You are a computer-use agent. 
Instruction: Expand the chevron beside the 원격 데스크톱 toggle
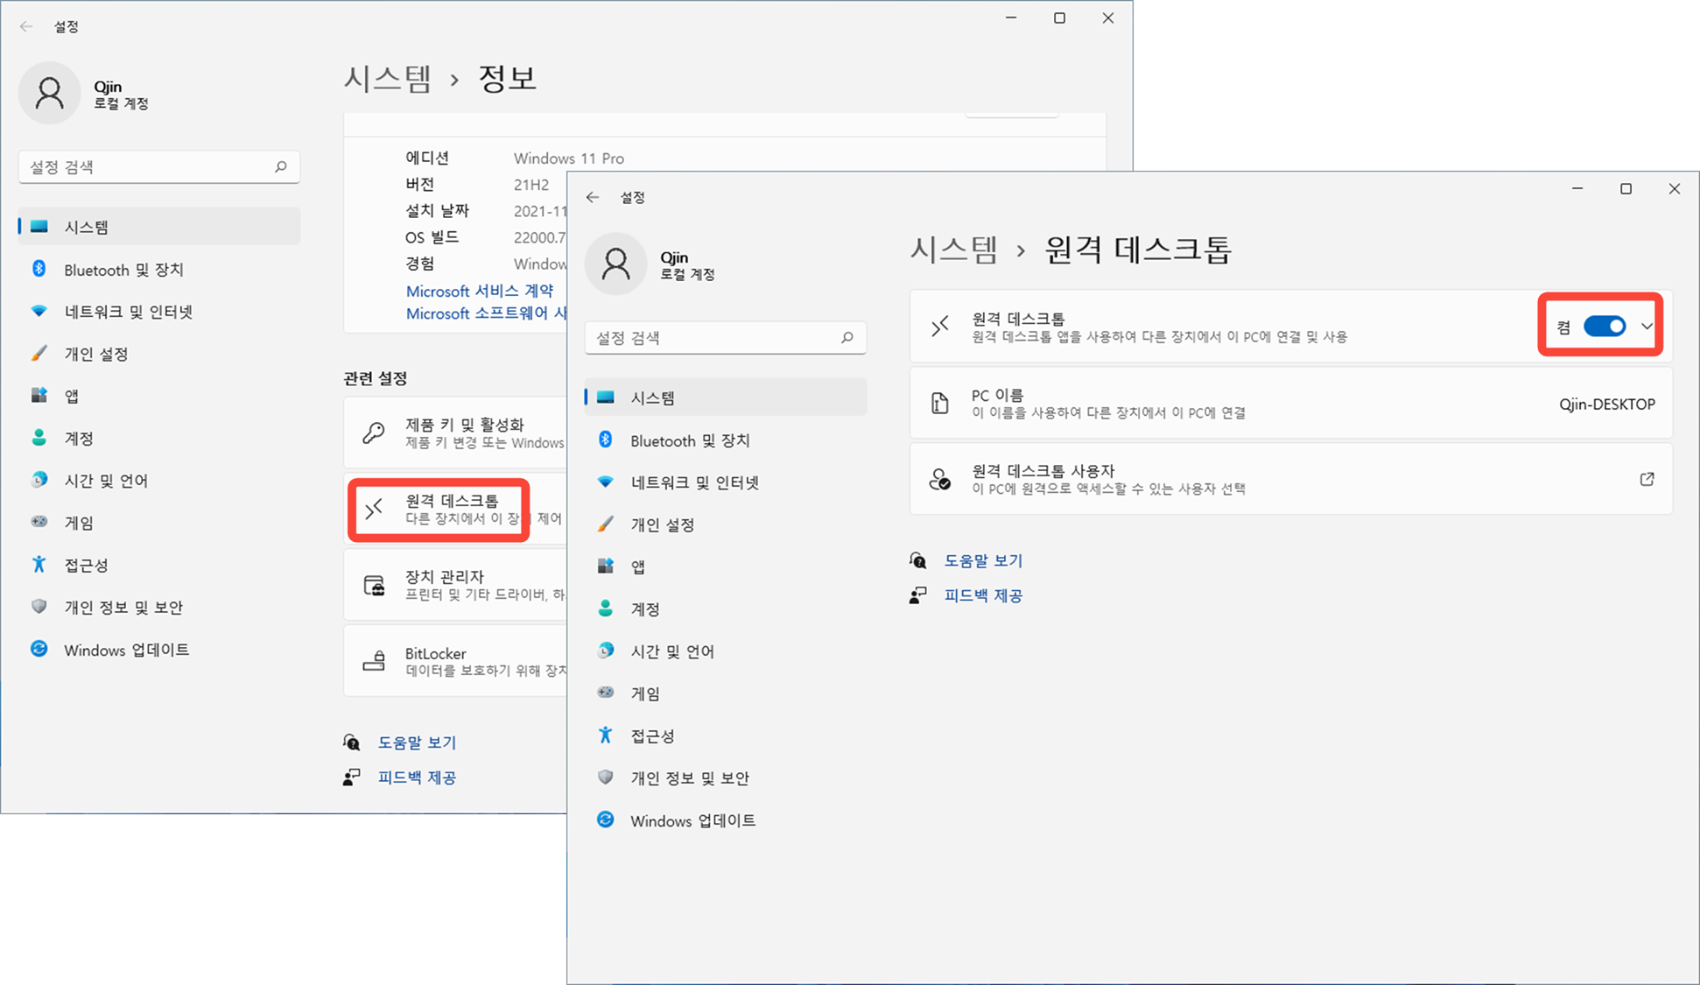(x=1647, y=327)
